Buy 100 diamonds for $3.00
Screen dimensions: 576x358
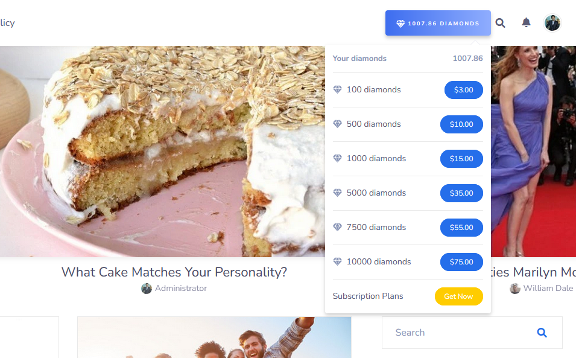[x=464, y=90]
